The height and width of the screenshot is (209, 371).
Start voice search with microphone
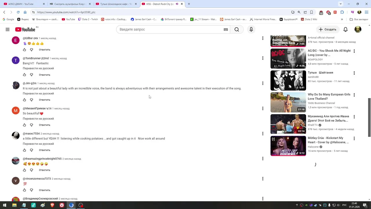251,29
